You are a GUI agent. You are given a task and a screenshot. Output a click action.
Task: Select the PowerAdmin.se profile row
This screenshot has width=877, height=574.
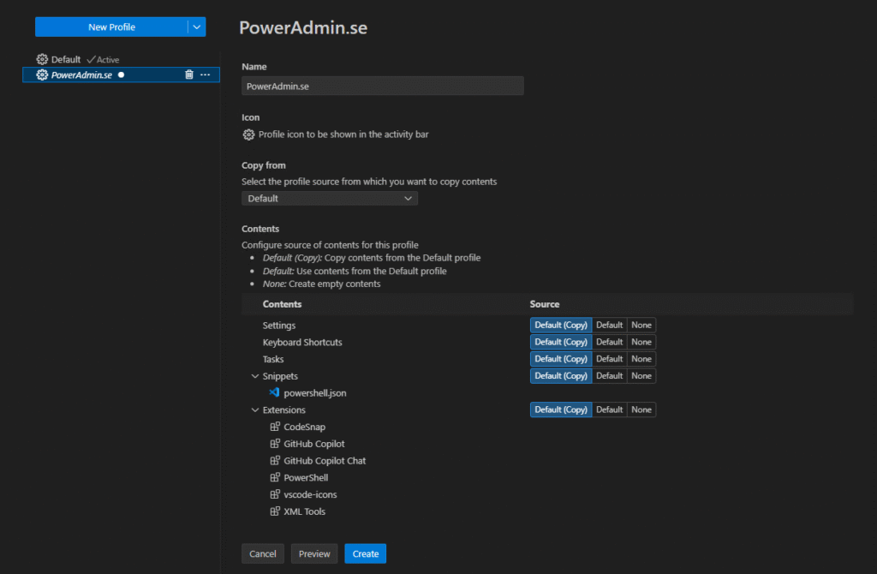[x=121, y=75]
